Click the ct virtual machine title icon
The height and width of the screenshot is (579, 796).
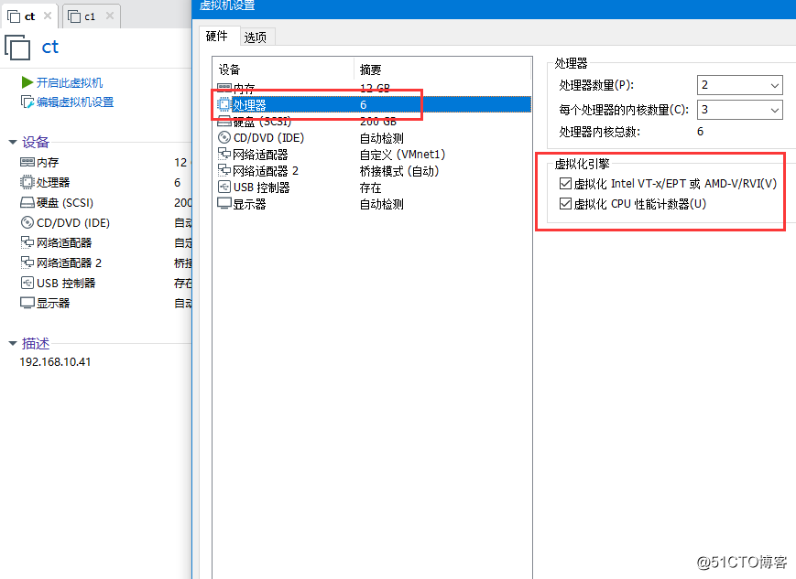tap(17, 48)
